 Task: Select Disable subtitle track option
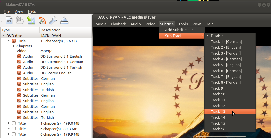230,36
